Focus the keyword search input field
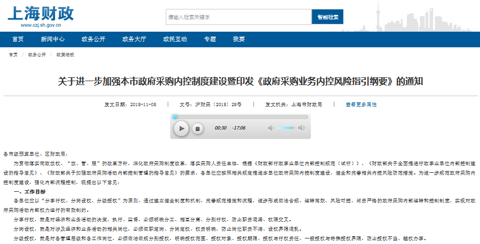 pos(238,17)
